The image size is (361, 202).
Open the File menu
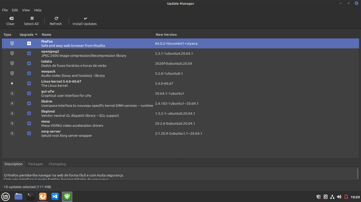tap(5, 10)
